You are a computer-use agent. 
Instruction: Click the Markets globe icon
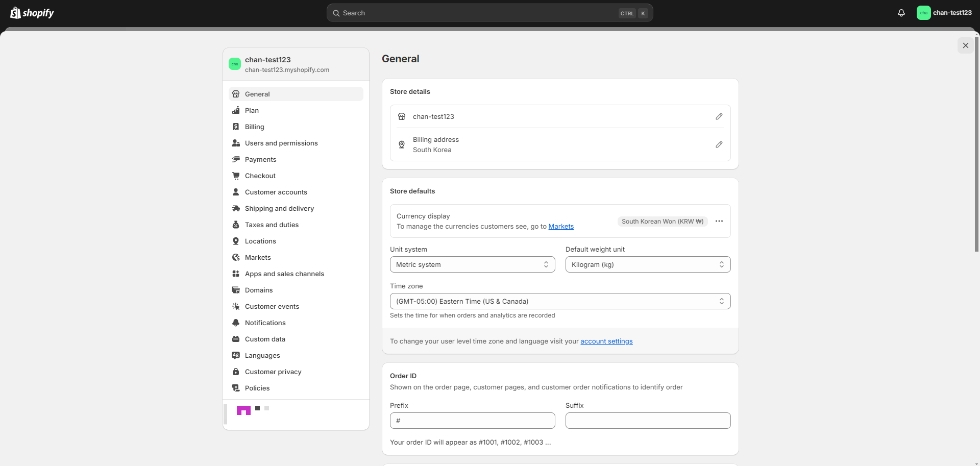236,257
